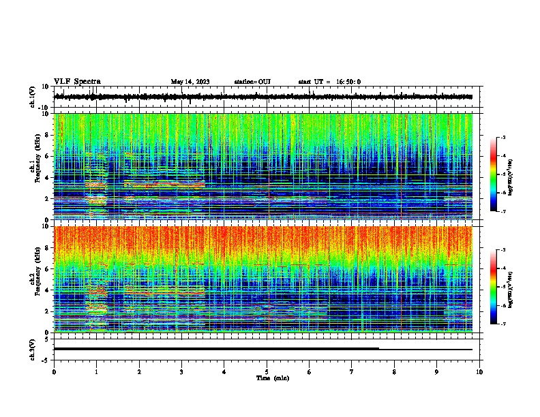Click the ch.2 spectrogram color scale bar
The height and width of the screenshot is (417, 540).
[x=494, y=287]
